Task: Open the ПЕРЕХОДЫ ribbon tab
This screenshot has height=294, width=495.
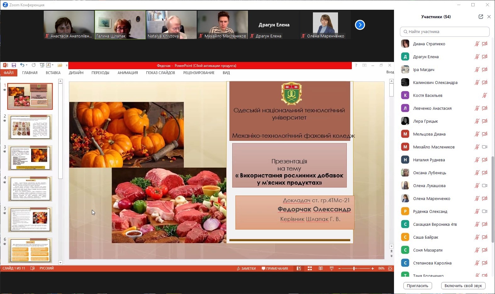Action: [100, 73]
